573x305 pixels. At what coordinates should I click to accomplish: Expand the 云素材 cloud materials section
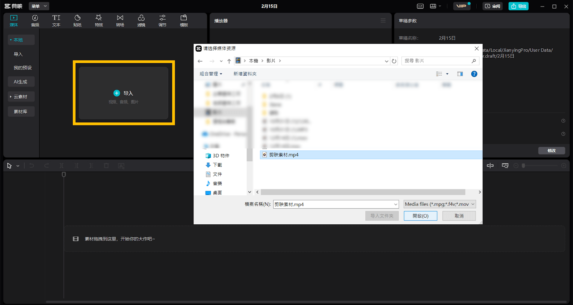pos(21,97)
